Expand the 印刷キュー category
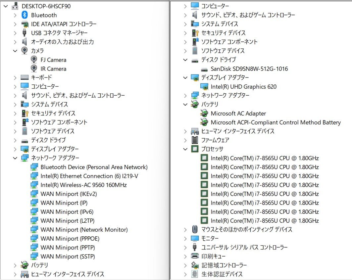The image size is (352, 280). pos(185,257)
